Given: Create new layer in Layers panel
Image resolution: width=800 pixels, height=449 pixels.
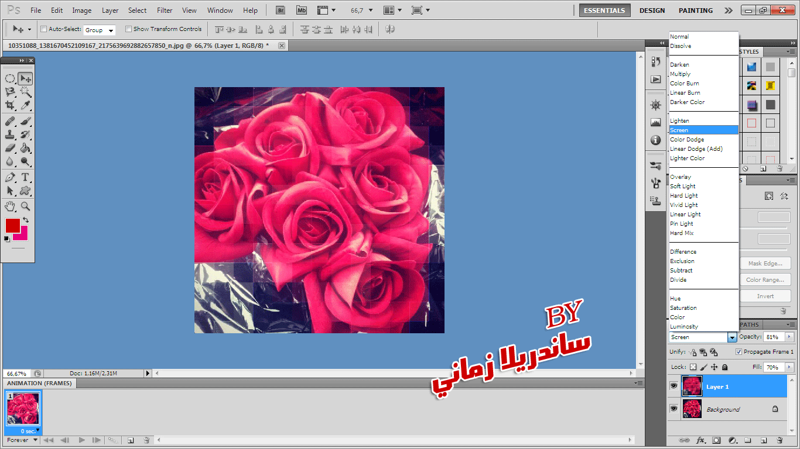Looking at the screenshot, I should pyautogui.click(x=764, y=440).
